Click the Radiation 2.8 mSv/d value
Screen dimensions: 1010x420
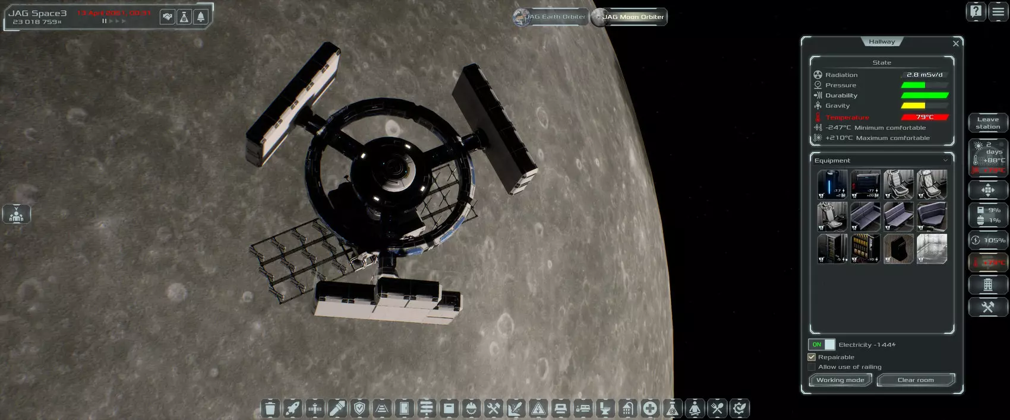click(924, 75)
